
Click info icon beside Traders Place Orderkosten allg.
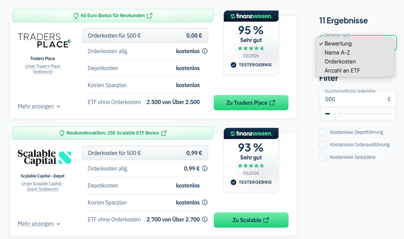pyautogui.click(x=205, y=51)
